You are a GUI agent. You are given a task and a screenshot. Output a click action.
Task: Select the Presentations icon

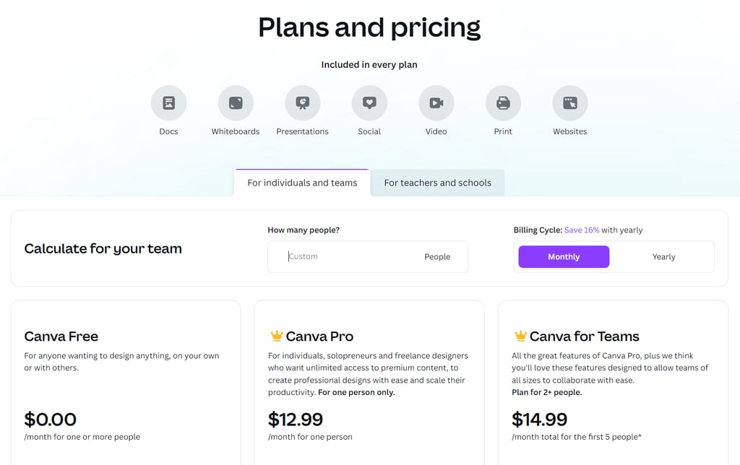click(x=302, y=103)
